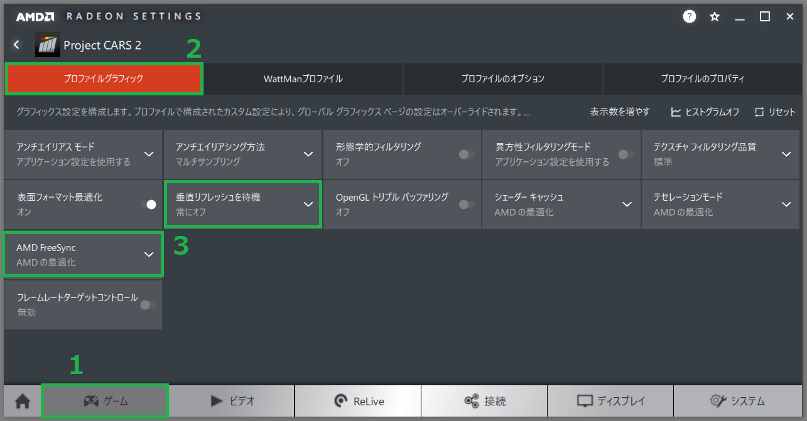Maximize the Radeon Settings window
This screenshot has height=421, width=807.
[x=765, y=17]
